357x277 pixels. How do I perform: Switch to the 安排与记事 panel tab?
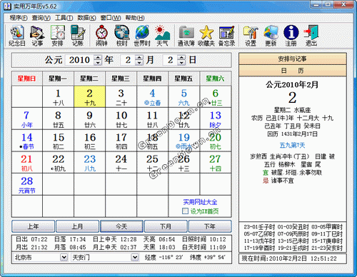293,59
